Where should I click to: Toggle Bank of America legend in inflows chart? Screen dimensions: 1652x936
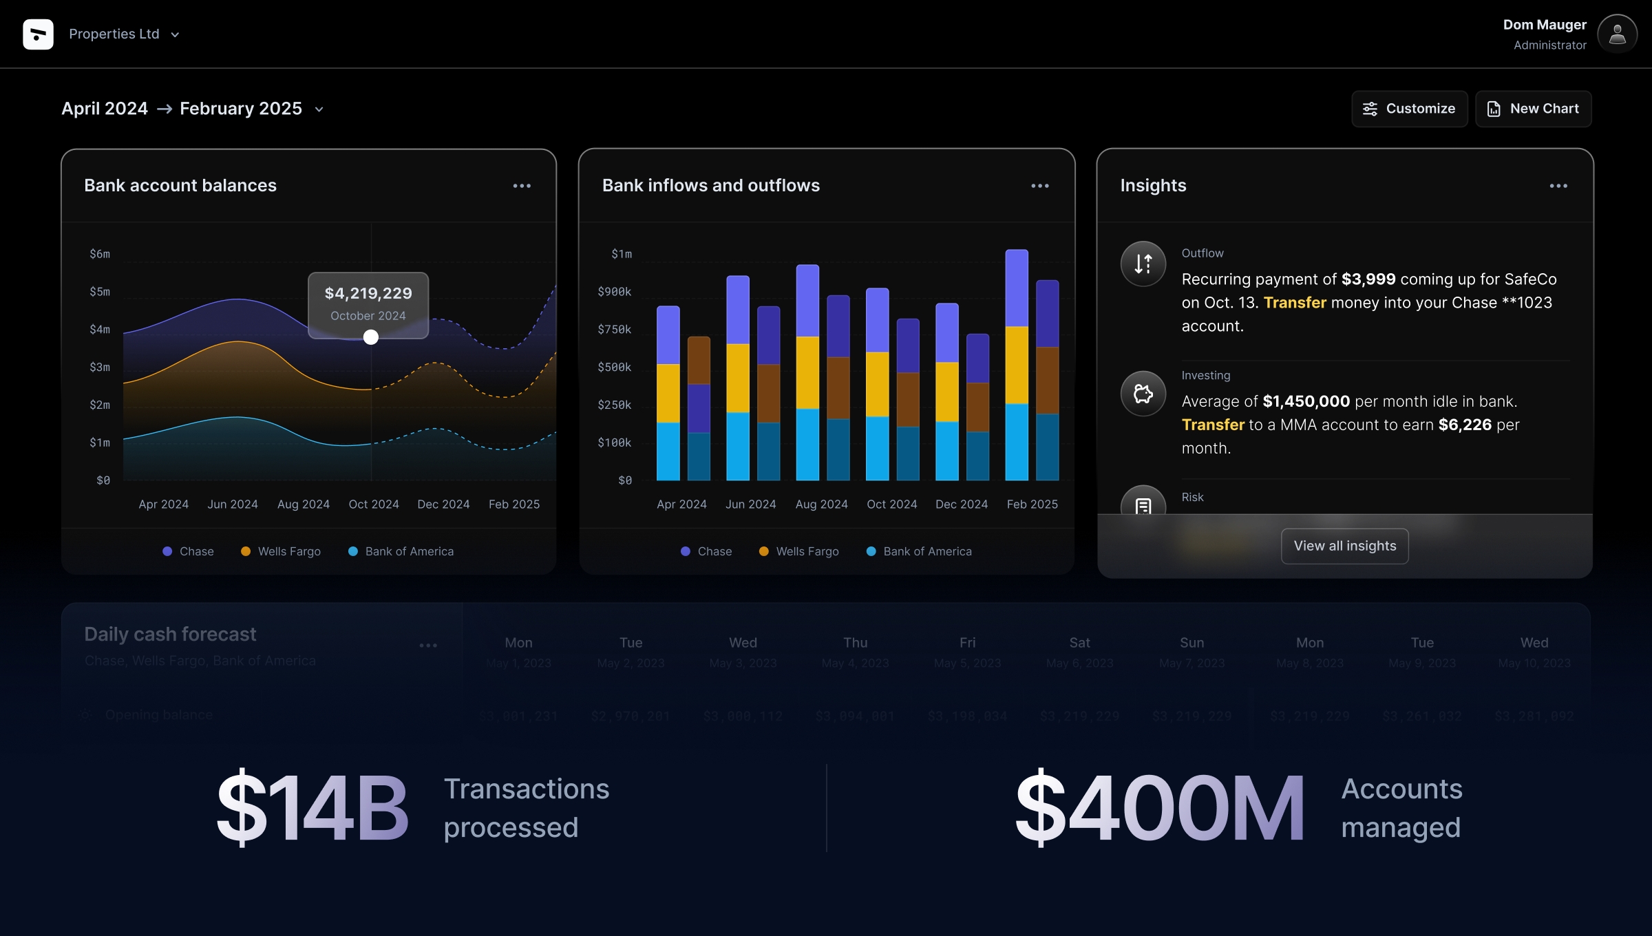click(x=927, y=551)
